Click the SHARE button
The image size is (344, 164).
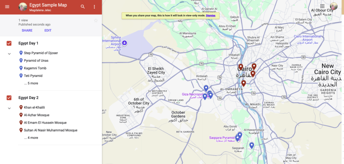27,31
